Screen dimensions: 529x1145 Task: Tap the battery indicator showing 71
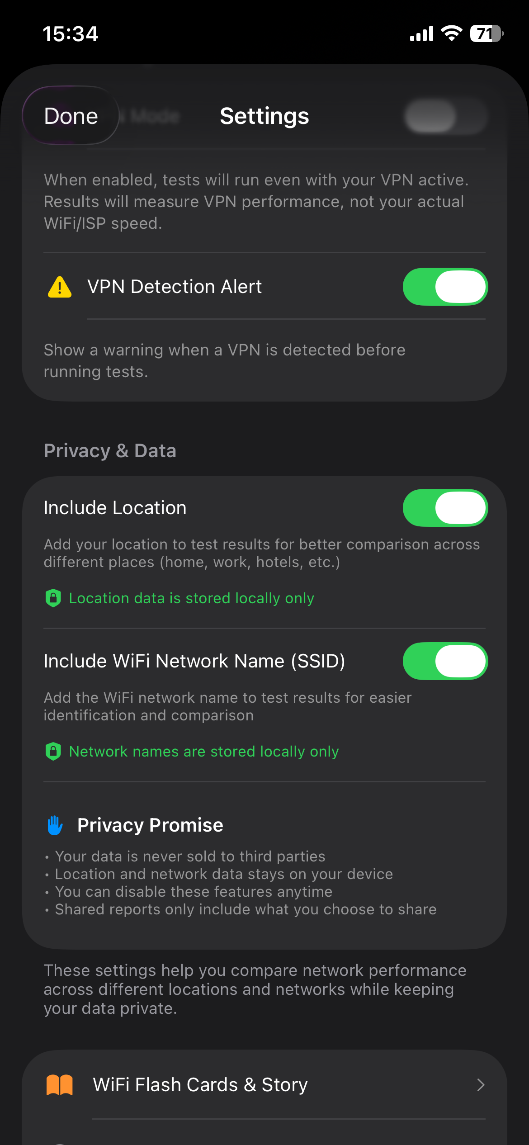pyautogui.click(x=487, y=33)
